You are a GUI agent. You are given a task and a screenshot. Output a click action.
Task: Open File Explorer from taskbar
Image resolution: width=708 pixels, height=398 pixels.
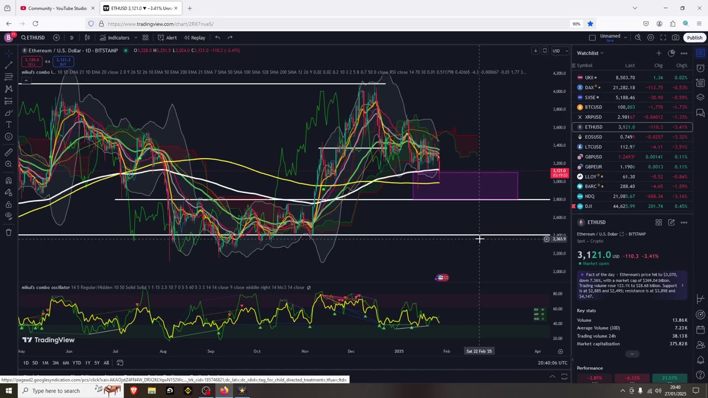[x=152, y=391]
